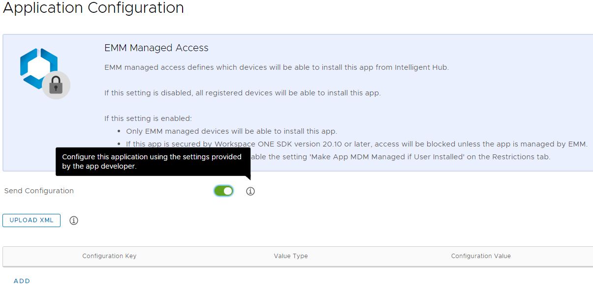Click the padlock badge icon
The height and width of the screenshot is (293, 593).
[x=56, y=86]
